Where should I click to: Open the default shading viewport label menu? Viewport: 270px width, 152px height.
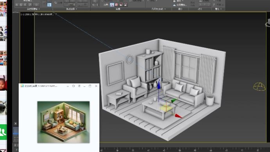click(46, 14)
